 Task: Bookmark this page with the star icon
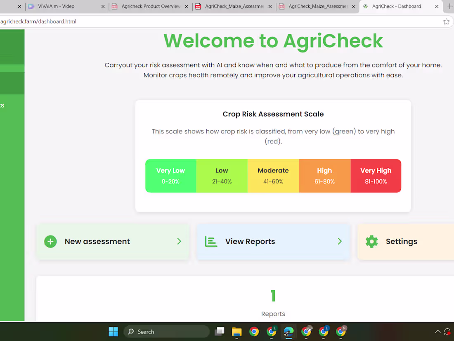(446, 21)
